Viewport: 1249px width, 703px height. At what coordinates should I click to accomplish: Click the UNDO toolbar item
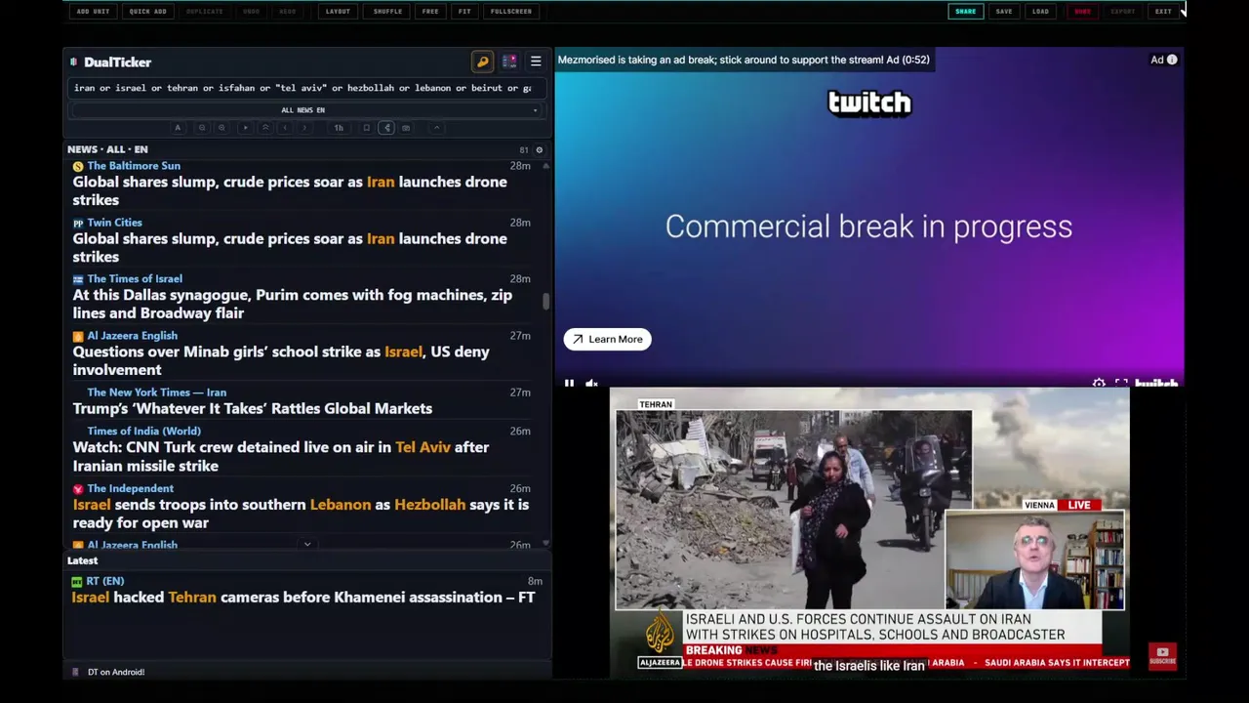tap(251, 12)
